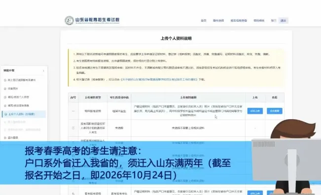Open the 报名信息查看 navigation item
This screenshot has height=195, width=321.
pyautogui.click(x=239, y=21)
